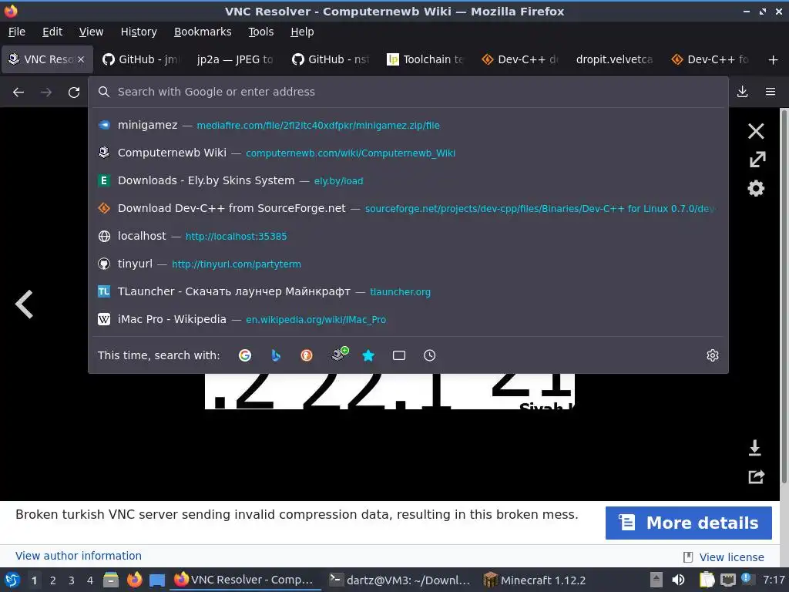Open the Firefox downloads panel icon

pyautogui.click(x=742, y=92)
